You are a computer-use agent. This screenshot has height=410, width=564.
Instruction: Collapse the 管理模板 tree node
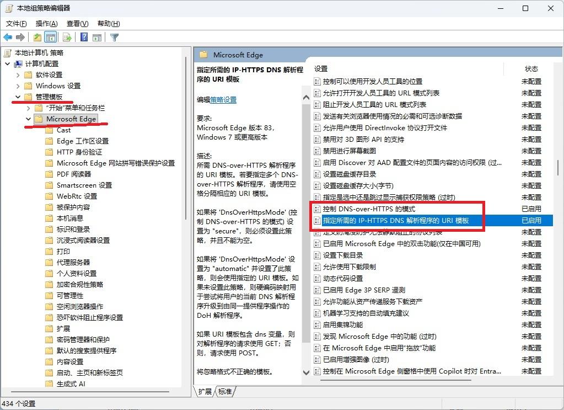coord(18,97)
